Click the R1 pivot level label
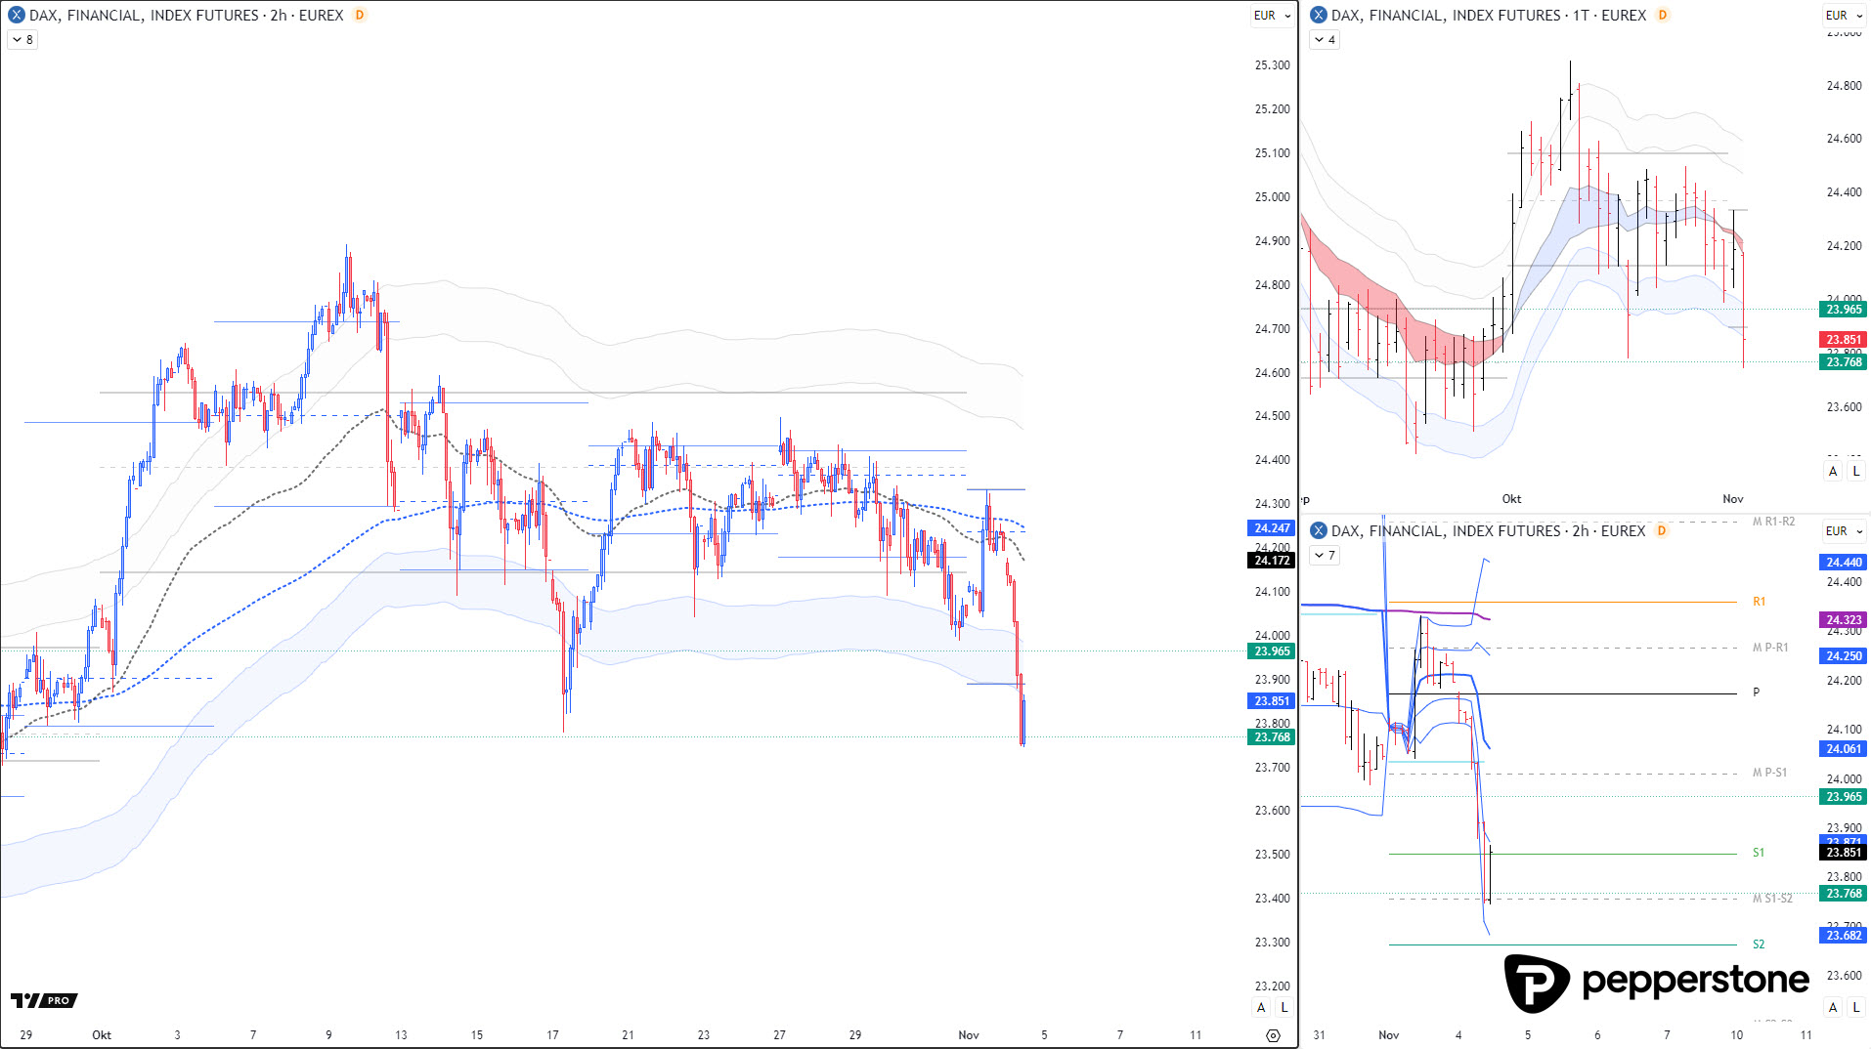This screenshot has width=1871, height=1049. [x=1759, y=602]
